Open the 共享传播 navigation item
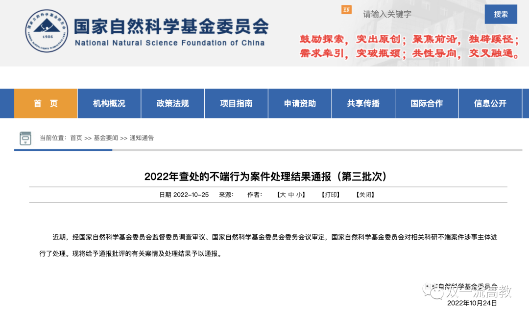This screenshot has width=529, height=315. pyautogui.click(x=363, y=104)
